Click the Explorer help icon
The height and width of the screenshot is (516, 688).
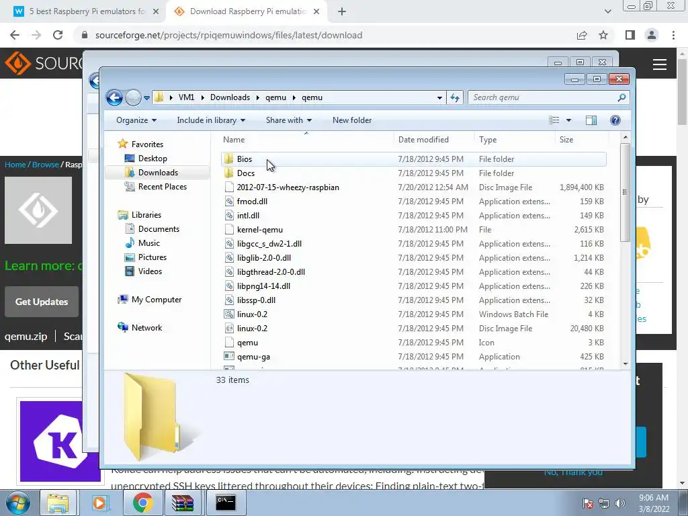click(615, 120)
